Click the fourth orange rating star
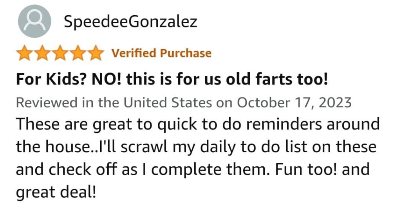Image resolution: width=401 pixels, height=218 pixels. 78,53
